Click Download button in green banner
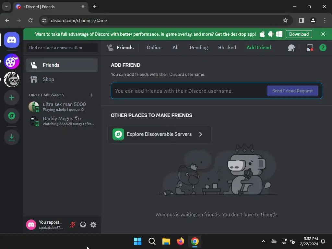 pyautogui.click(x=299, y=34)
